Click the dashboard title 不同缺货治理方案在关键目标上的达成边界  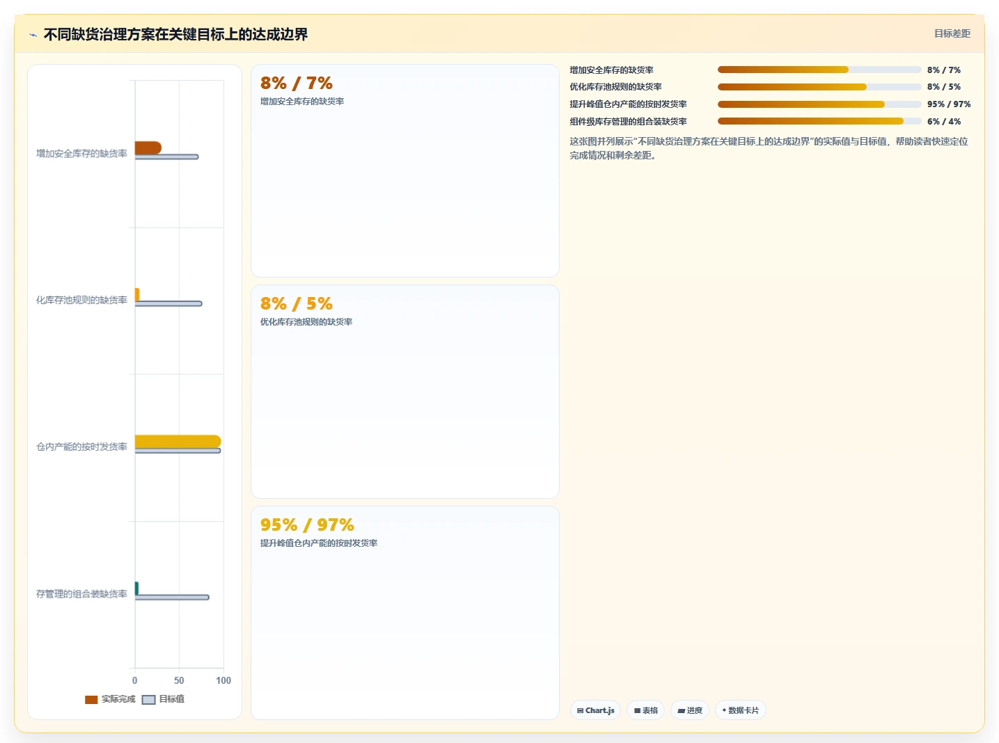point(175,34)
